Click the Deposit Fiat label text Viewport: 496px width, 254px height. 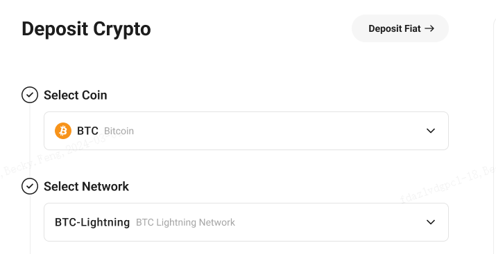(395, 28)
